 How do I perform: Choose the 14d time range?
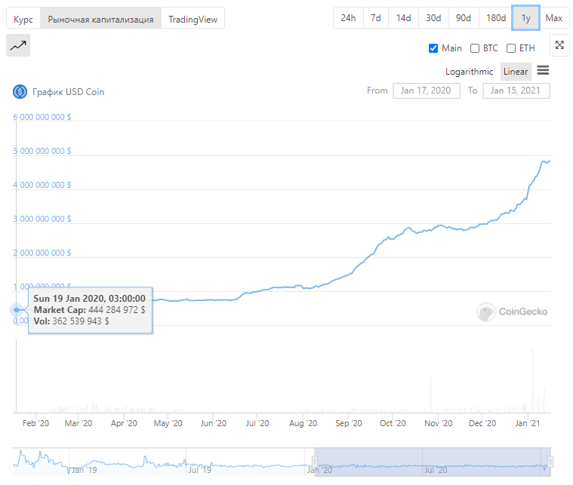403,18
